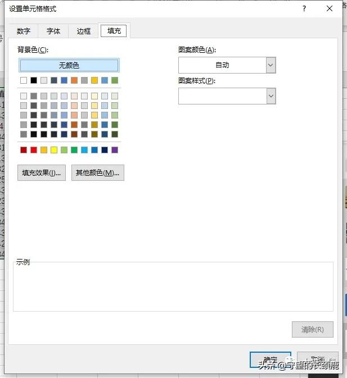Open the 字体 tab
The width and height of the screenshot is (347, 378).
coord(53,31)
